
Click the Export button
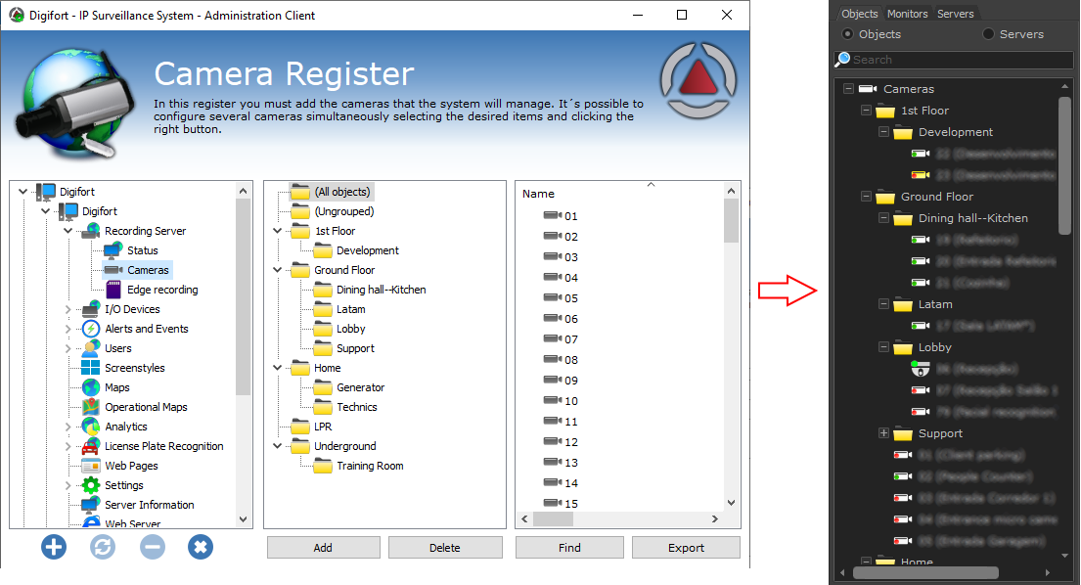(686, 548)
